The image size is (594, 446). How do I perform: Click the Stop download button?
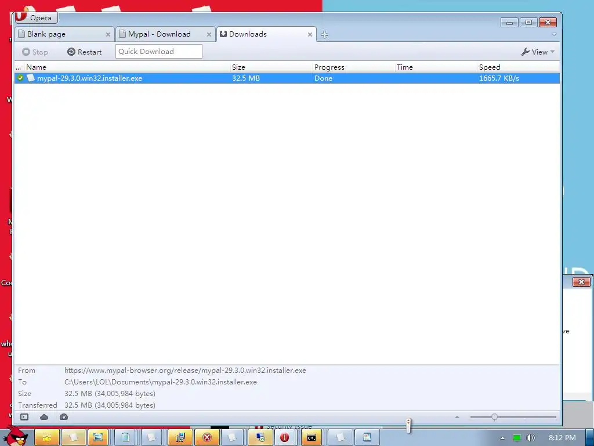pos(35,52)
